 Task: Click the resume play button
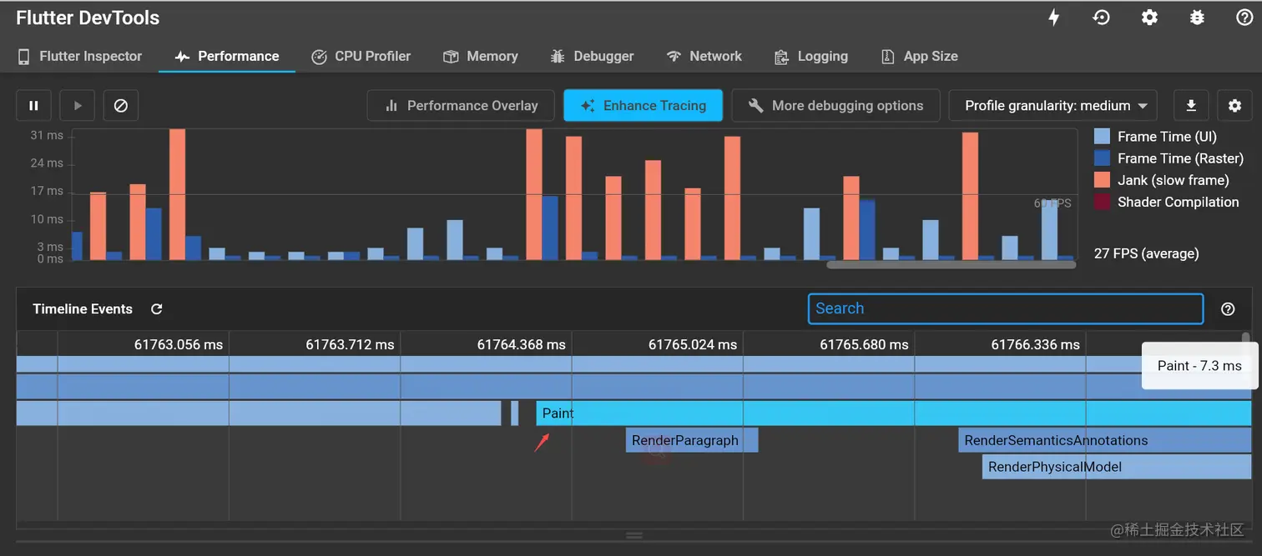point(78,106)
